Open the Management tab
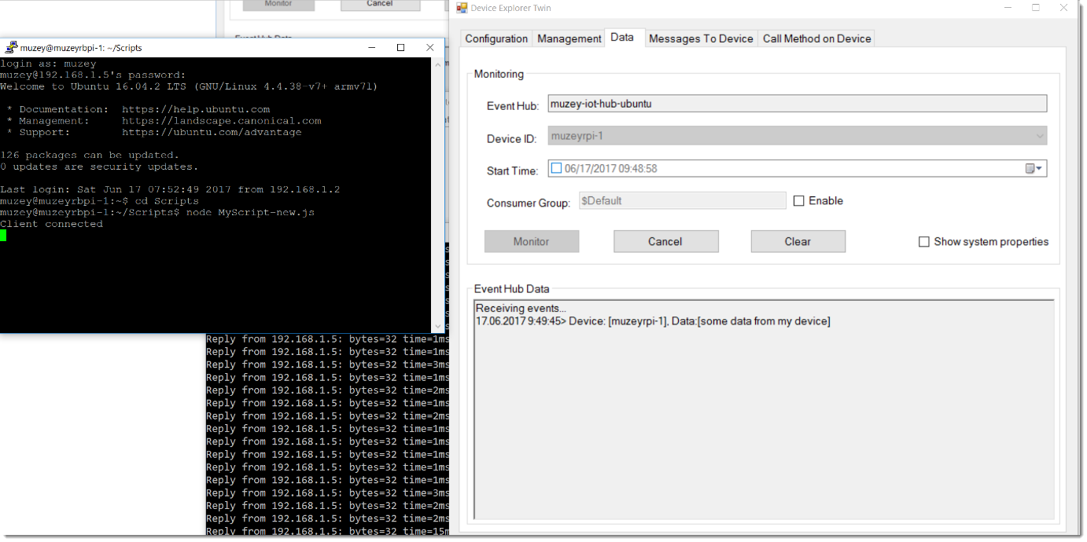 pos(569,38)
